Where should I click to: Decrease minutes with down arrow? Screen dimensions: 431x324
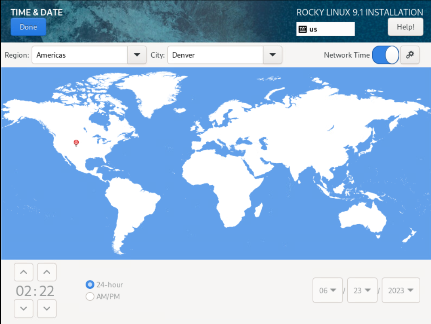tap(47, 308)
